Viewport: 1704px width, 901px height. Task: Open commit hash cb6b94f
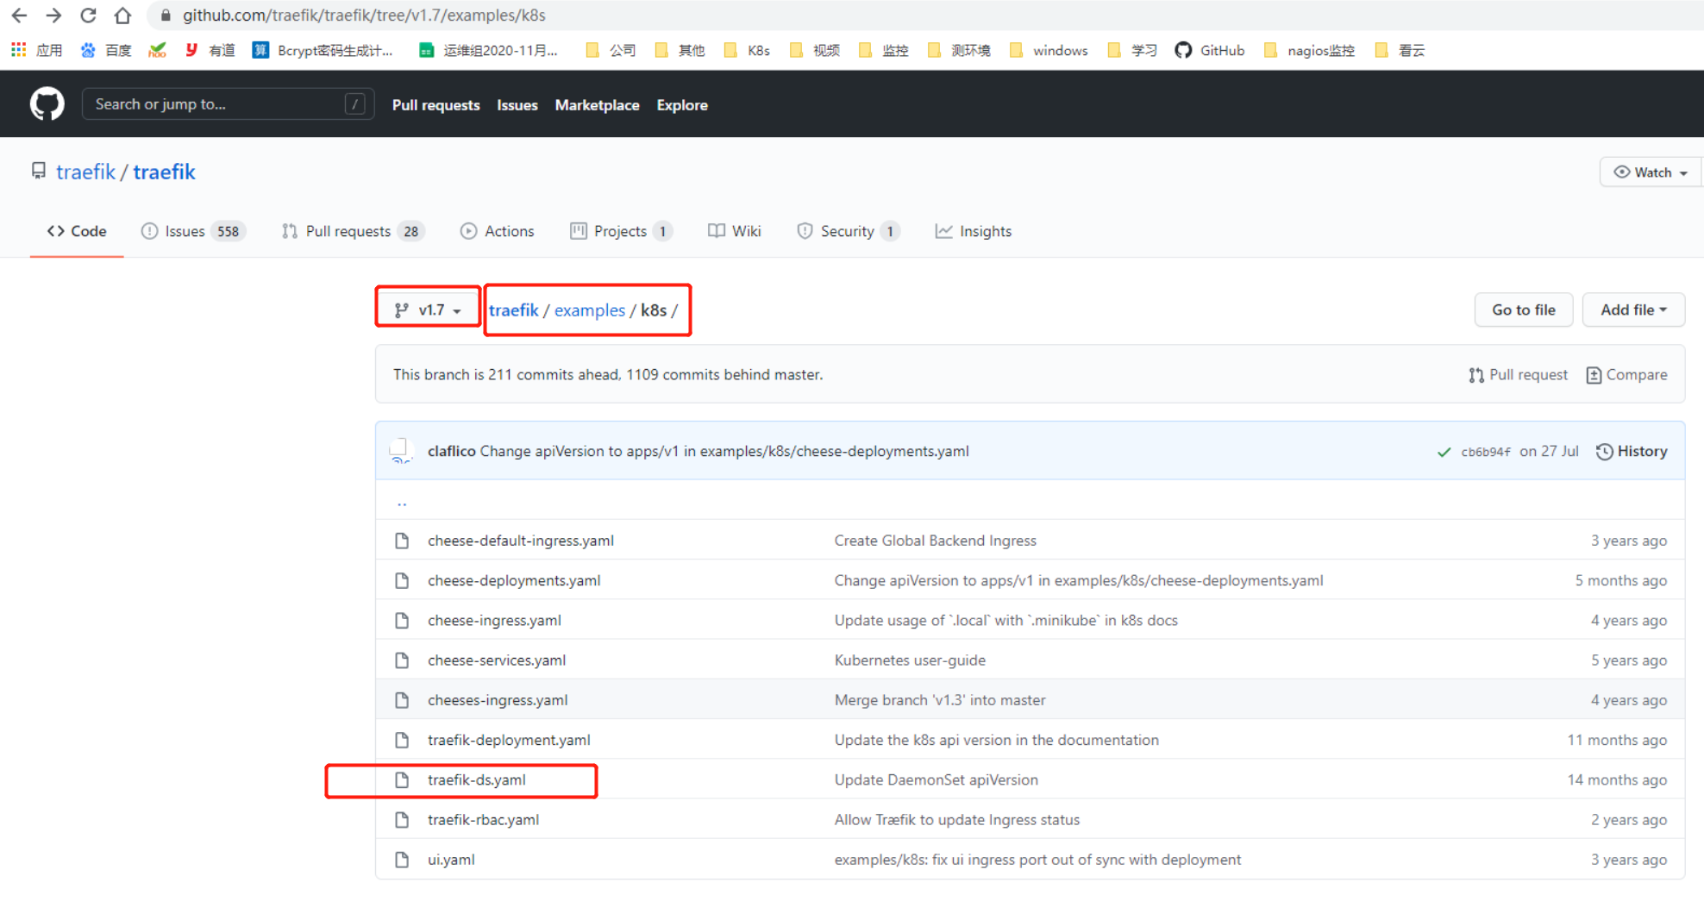point(1485,452)
